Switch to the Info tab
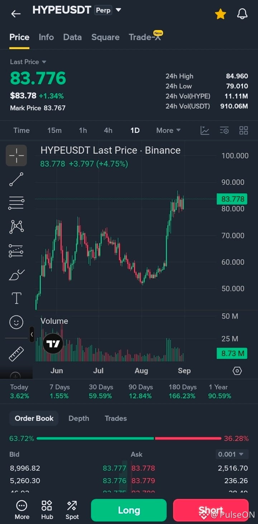 [x=46, y=37]
